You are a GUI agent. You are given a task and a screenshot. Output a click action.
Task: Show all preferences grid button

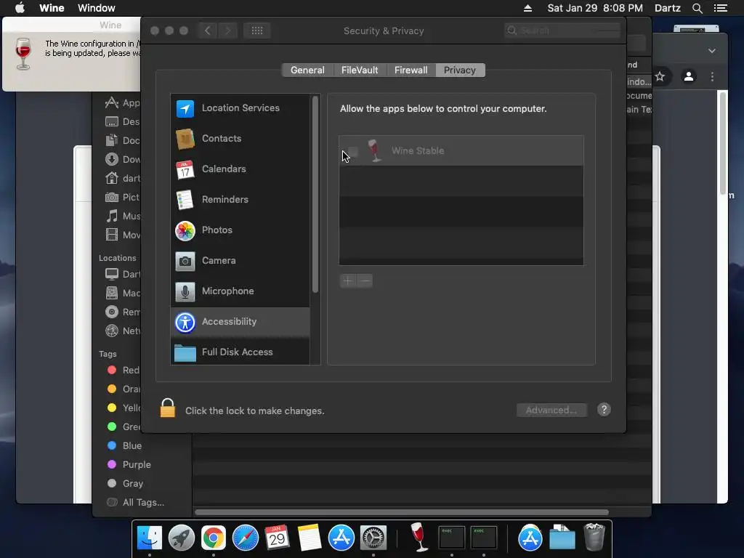(x=256, y=31)
